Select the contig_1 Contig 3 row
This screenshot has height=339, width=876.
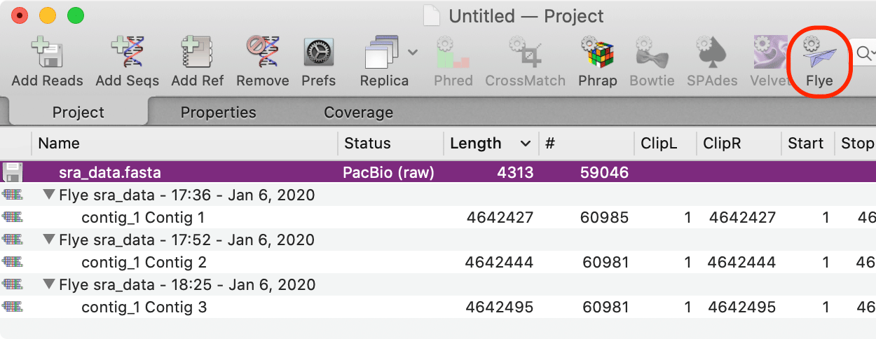click(438, 307)
